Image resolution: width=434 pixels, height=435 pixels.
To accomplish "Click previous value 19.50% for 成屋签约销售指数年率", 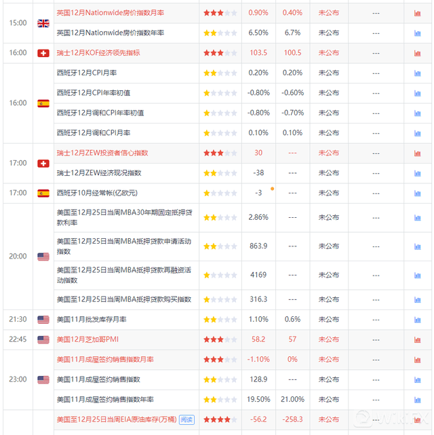I will tap(258, 400).
